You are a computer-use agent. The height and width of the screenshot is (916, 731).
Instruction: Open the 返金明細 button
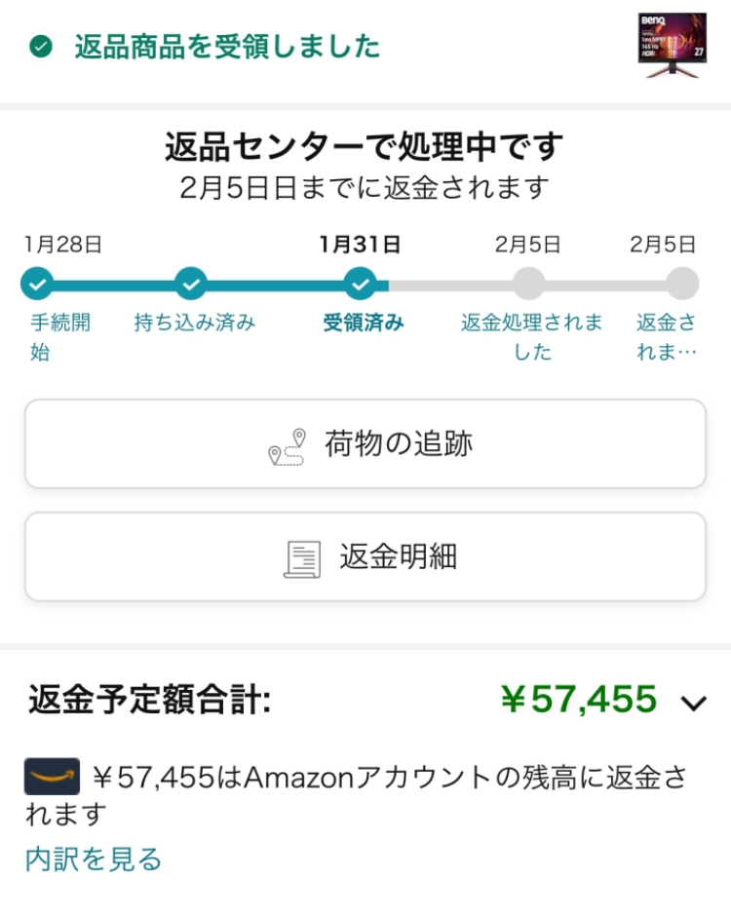click(x=365, y=556)
